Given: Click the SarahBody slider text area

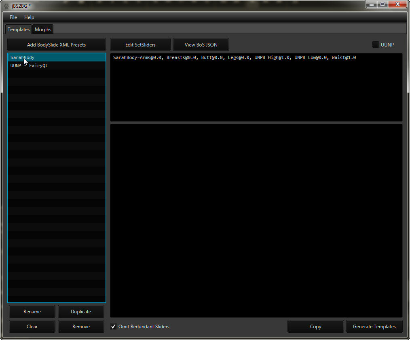Looking at the screenshot, I should [256, 87].
